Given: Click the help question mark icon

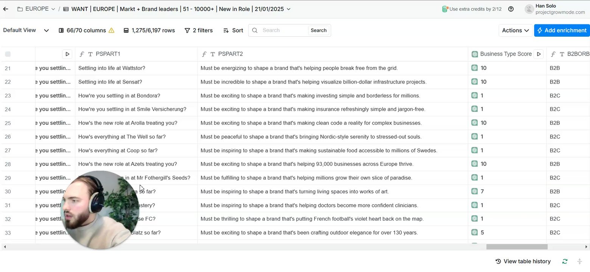Looking at the screenshot, I should [511, 9].
